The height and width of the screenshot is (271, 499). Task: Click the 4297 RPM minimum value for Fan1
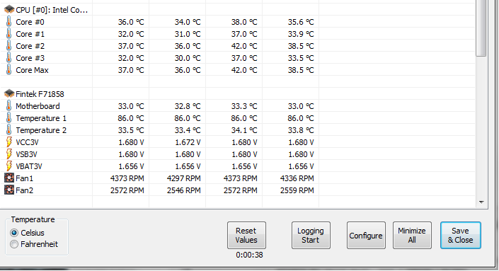click(x=183, y=178)
